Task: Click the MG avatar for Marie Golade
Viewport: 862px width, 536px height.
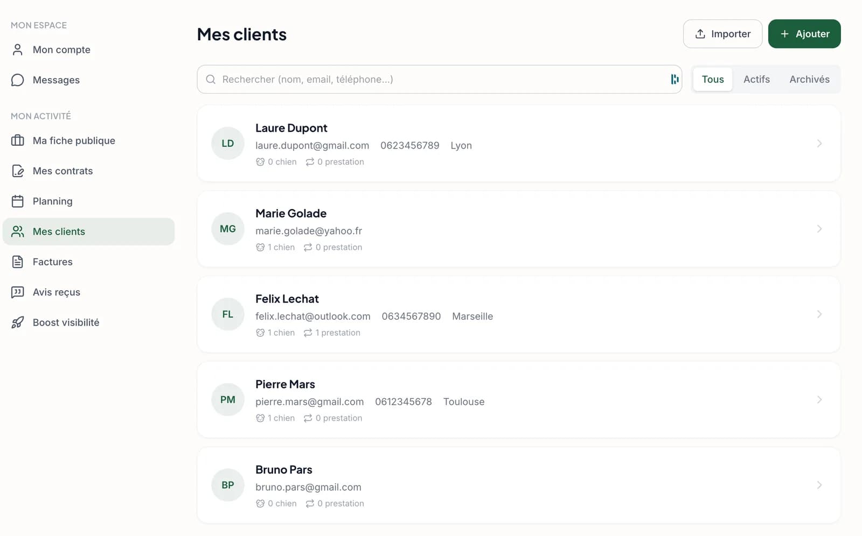Action: pyautogui.click(x=228, y=229)
